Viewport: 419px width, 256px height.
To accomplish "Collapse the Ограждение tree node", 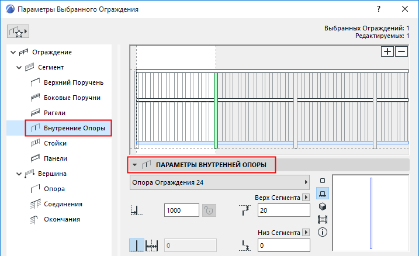I will (13, 53).
